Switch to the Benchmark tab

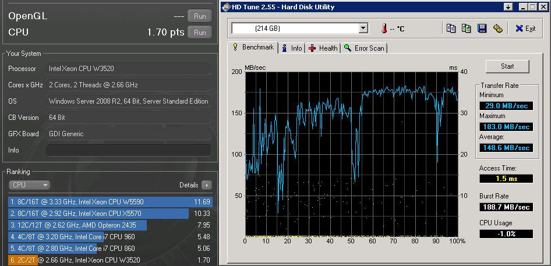click(254, 47)
